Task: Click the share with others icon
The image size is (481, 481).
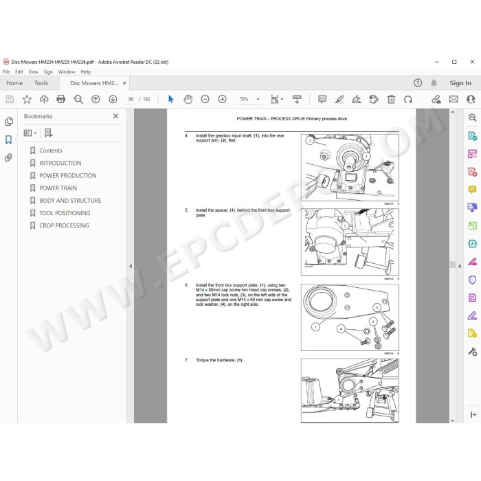Action: (x=471, y=99)
